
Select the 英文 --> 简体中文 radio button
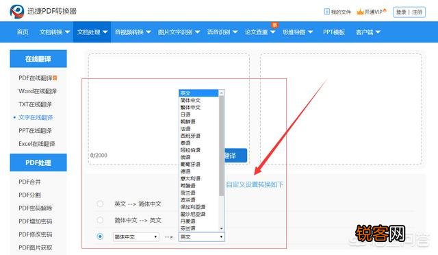[100, 204]
